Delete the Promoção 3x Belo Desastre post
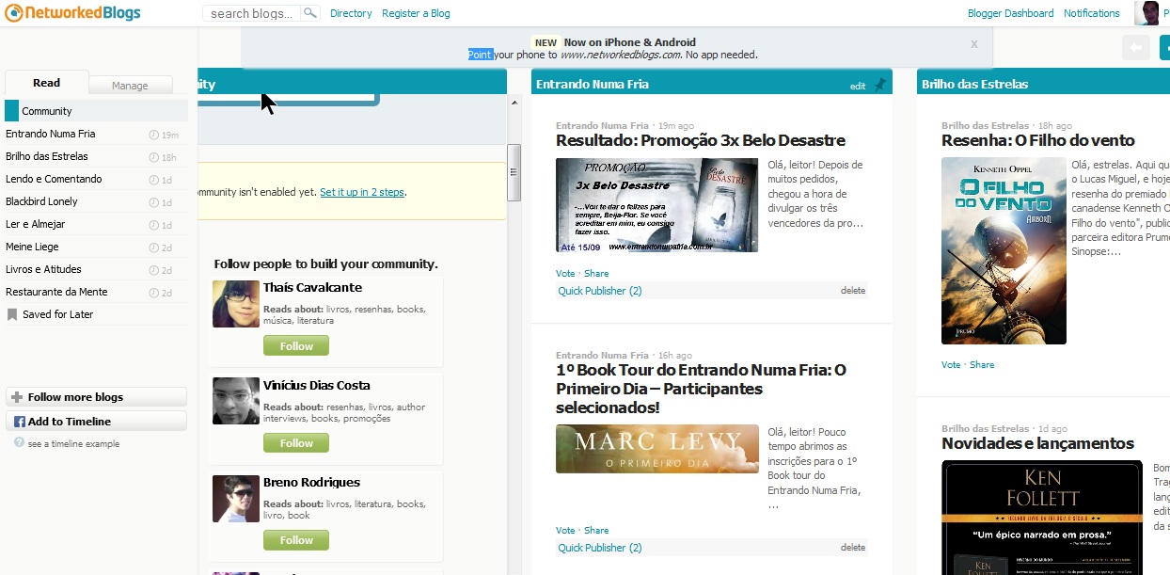The width and height of the screenshot is (1170, 575). (853, 291)
